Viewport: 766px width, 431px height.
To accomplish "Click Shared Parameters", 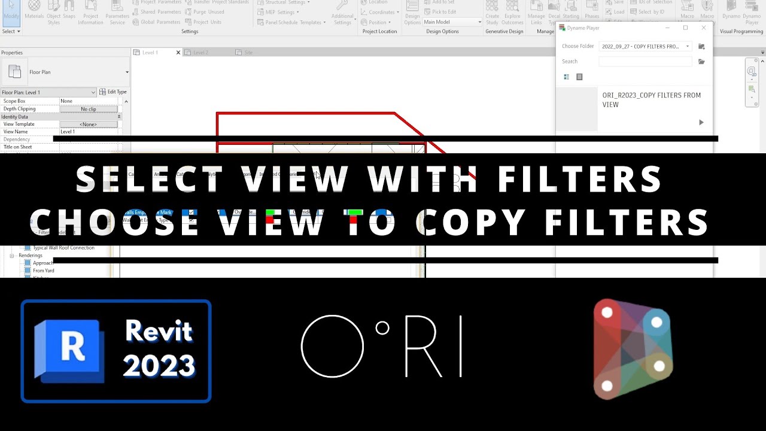I will tap(156, 11).
